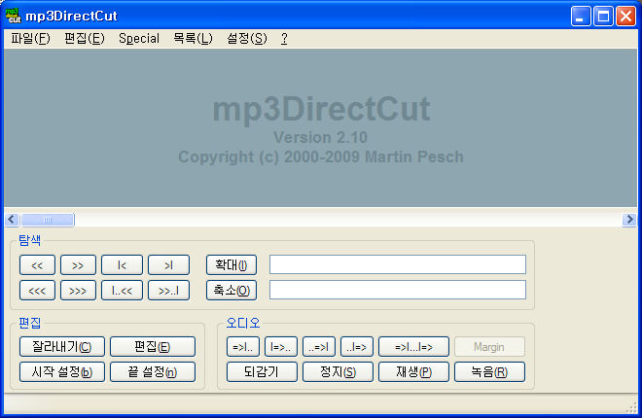Start playback with 재생(P)

coord(414,371)
